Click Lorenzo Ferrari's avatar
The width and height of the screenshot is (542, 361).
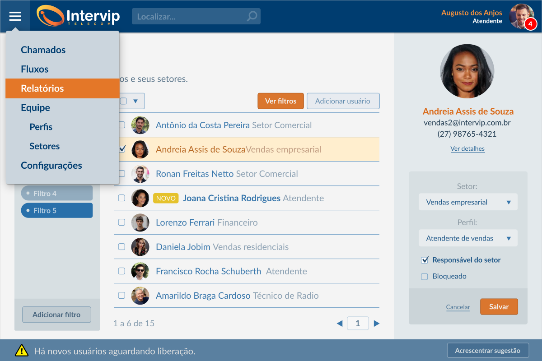[140, 222]
